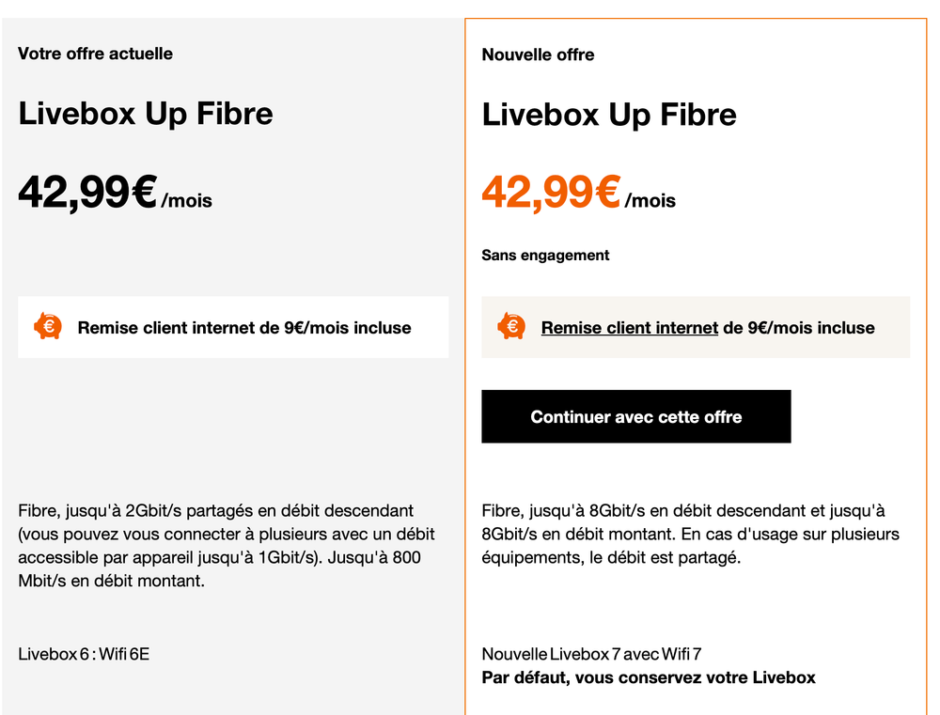Click the 8Gbit/s fibre description paragraph
This screenshot has width=940, height=715.
[690, 535]
